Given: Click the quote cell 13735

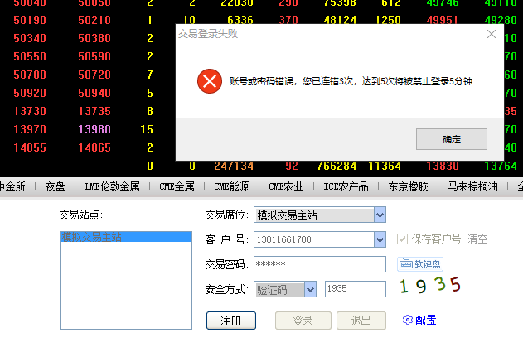Looking at the screenshot, I should [x=94, y=111].
